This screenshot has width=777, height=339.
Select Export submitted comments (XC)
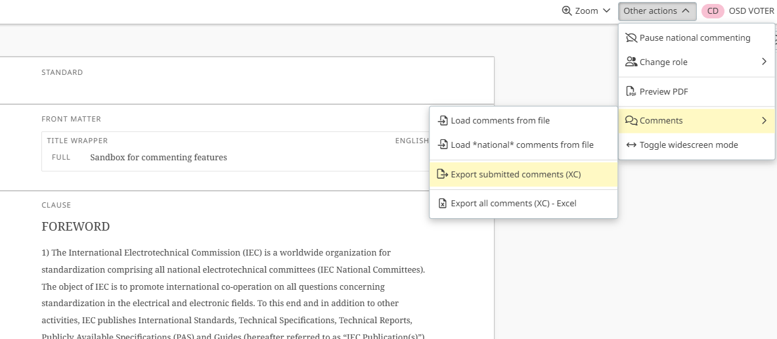(x=516, y=175)
